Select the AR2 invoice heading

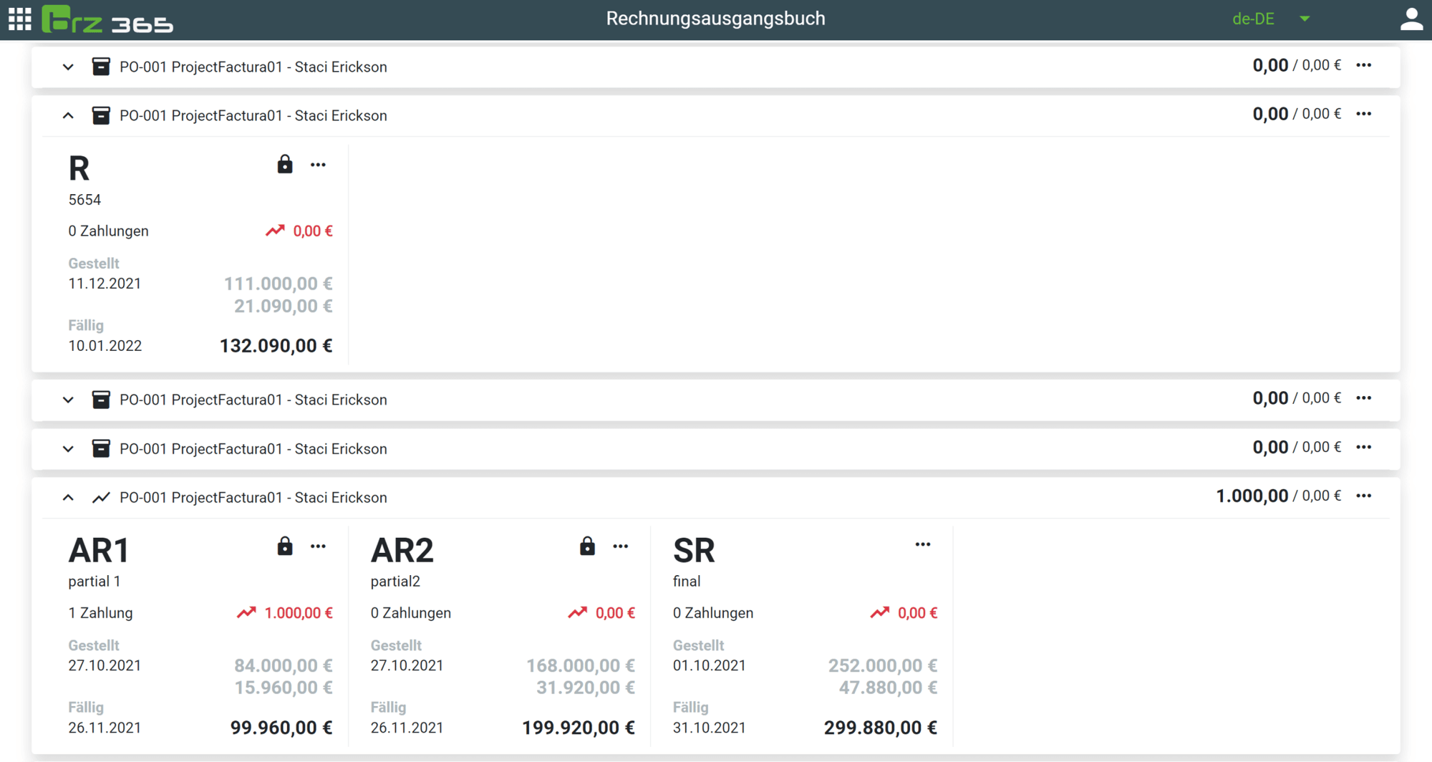tap(402, 551)
